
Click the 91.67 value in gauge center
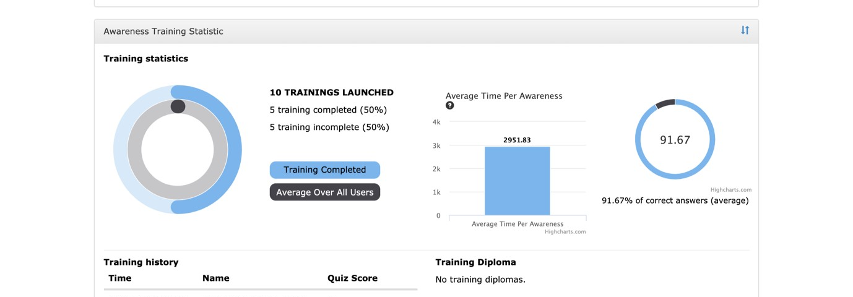click(x=675, y=140)
